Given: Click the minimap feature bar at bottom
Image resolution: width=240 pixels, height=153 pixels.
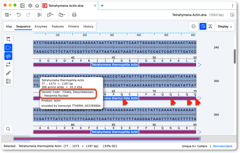Looking at the screenshot, I should click(x=107, y=139).
